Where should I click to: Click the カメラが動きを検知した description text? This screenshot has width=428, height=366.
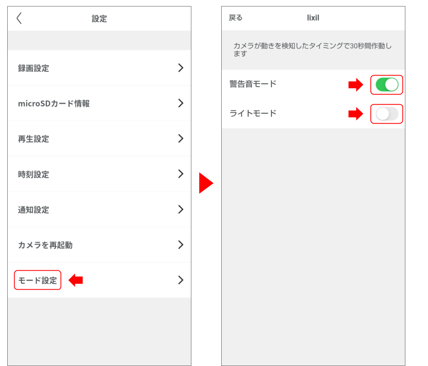(x=313, y=50)
